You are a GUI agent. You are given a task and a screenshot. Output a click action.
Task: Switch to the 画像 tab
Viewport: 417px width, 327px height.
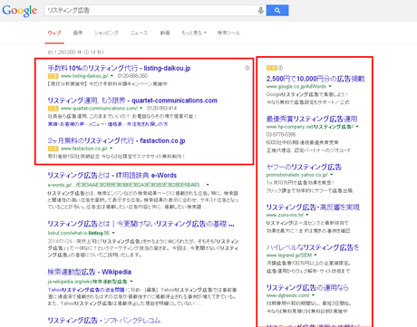tap(78, 33)
